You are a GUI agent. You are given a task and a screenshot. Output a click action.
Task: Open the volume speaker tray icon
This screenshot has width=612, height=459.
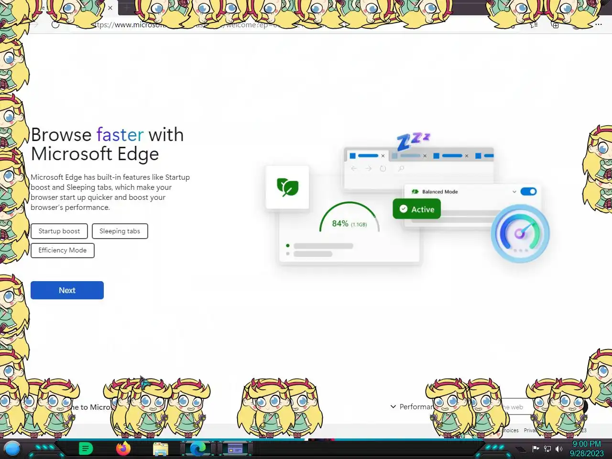pos(559,448)
